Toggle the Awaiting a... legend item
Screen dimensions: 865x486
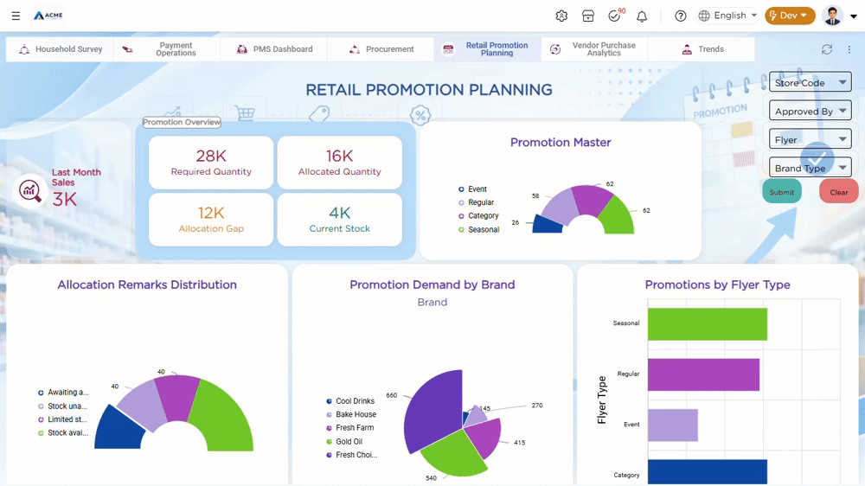[63, 393]
